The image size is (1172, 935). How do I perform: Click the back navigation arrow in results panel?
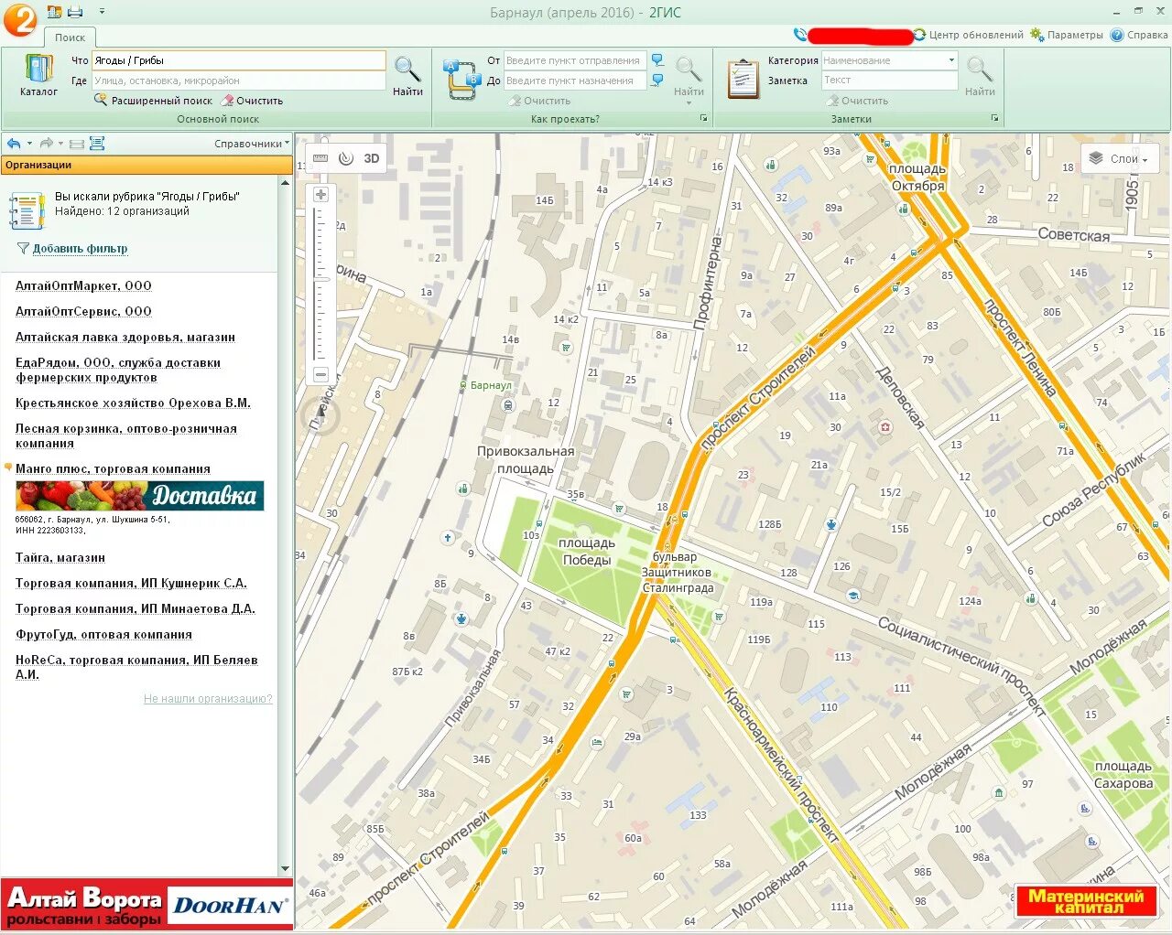point(14,144)
